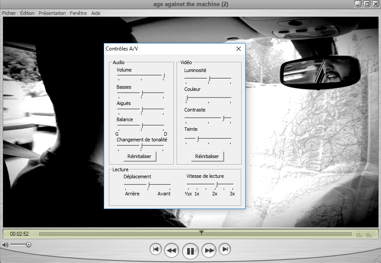Open the Présentation menu
This screenshot has width=381, height=263.
[x=52, y=13]
